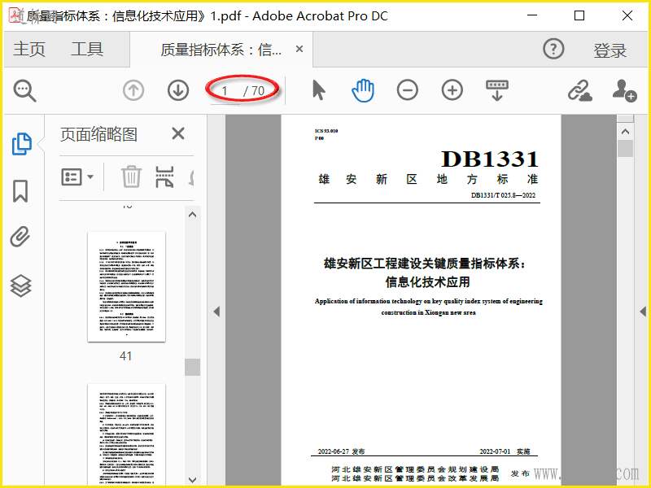Click the 页面缩略图 panel title
651x488 pixels.
point(98,134)
